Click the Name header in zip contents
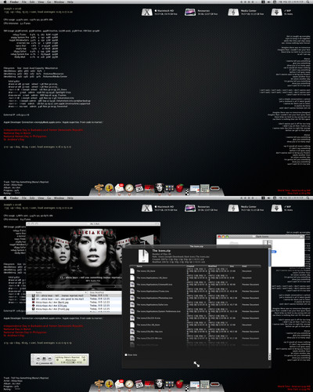313x392 pixels. [x=139, y=266]
